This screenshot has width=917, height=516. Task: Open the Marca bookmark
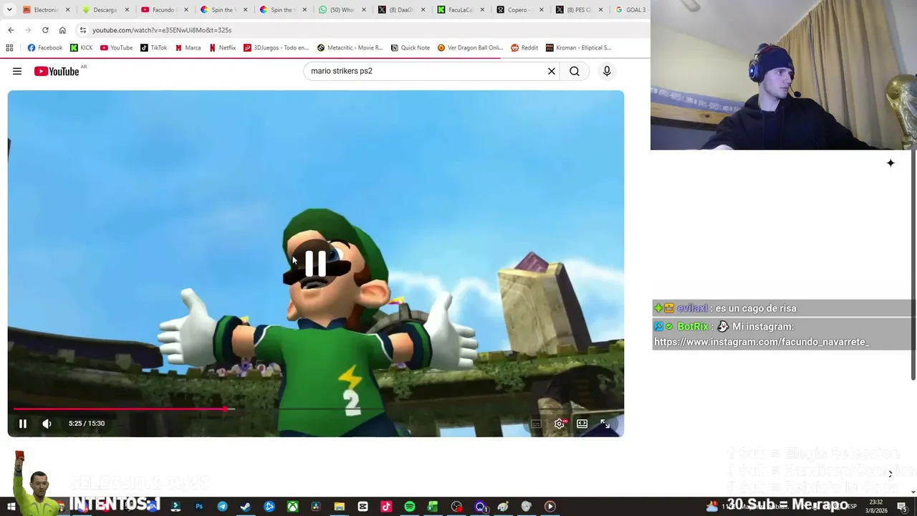coord(188,48)
